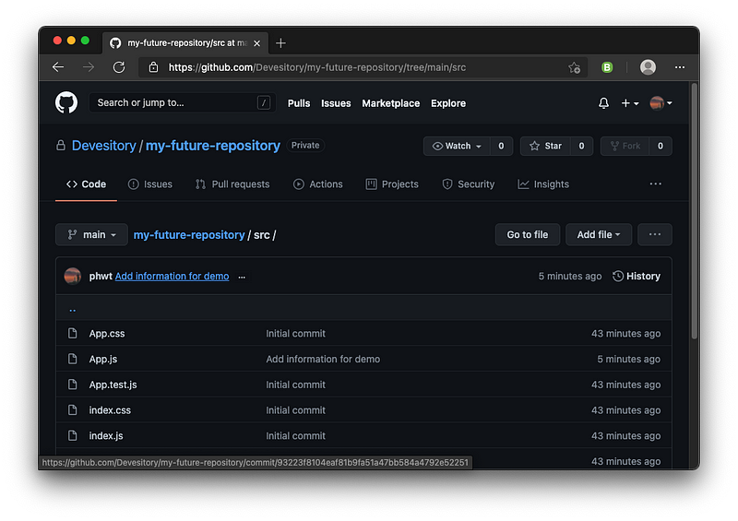Click the App.css file icon
738x521 pixels.
click(x=73, y=333)
